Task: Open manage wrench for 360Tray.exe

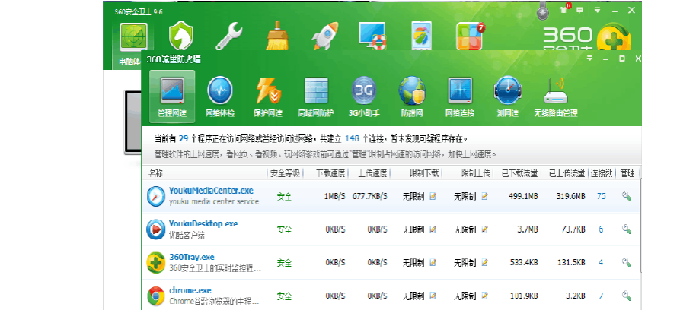Action: point(626,263)
